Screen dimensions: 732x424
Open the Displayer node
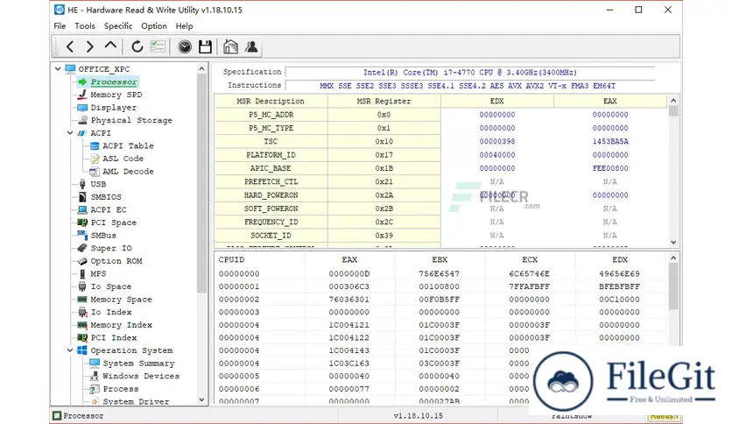pos(114,108)
